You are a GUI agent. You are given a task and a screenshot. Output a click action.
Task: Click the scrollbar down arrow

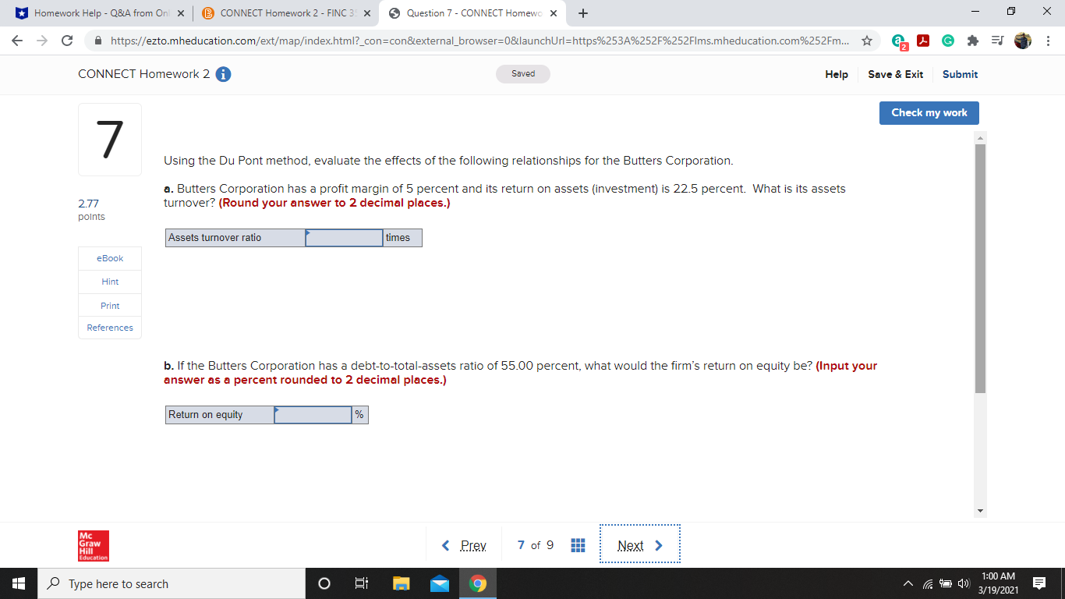tap(981, 512)
